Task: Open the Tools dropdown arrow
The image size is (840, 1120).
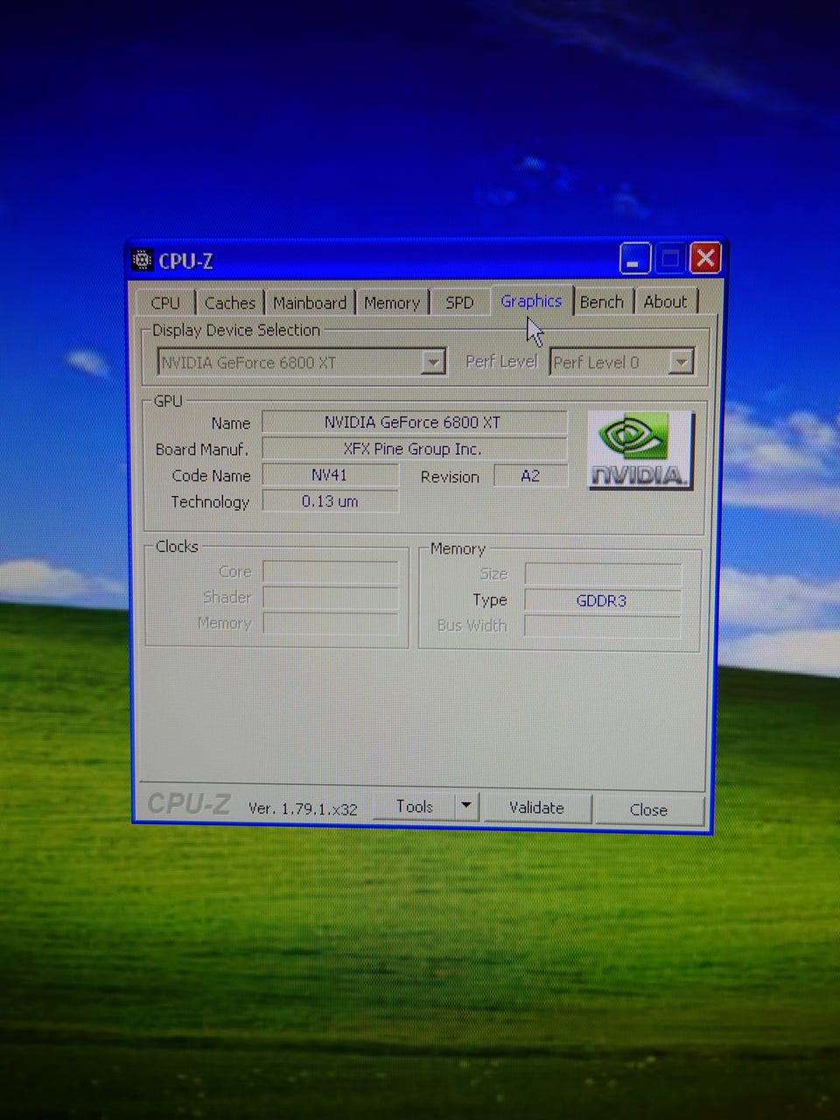Action: point(466,807)
